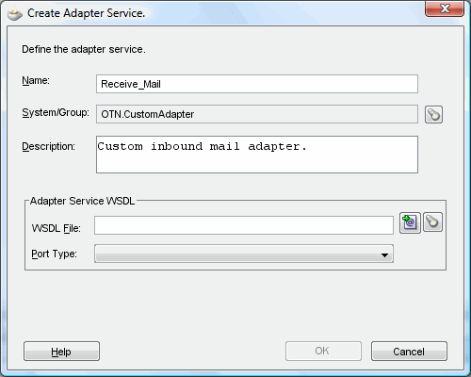Click the System/Group field showing OTN.CustomAdapter

tap(257, 114)
